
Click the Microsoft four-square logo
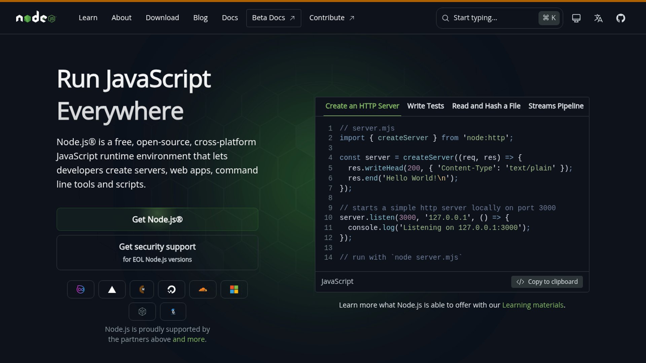(x=234, y=289)
